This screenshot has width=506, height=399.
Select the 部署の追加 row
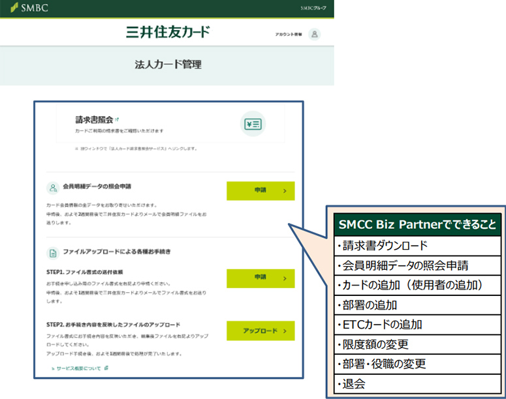tap(417, 305)
